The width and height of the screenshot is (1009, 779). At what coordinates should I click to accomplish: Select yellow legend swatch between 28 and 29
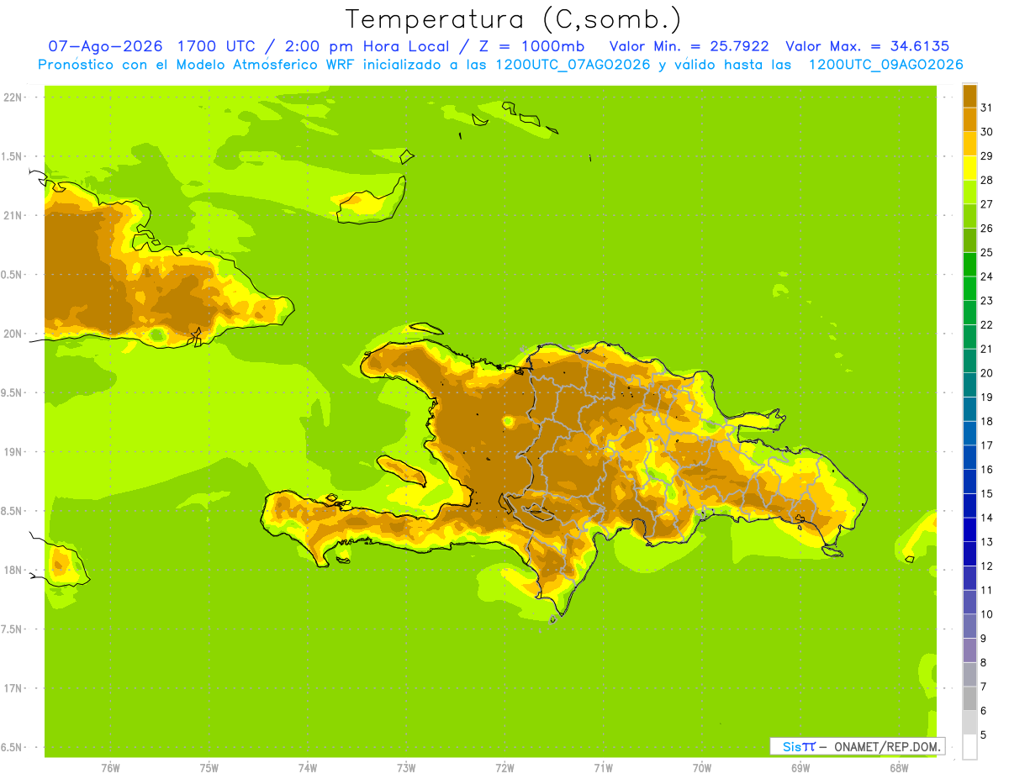(969, 167)
